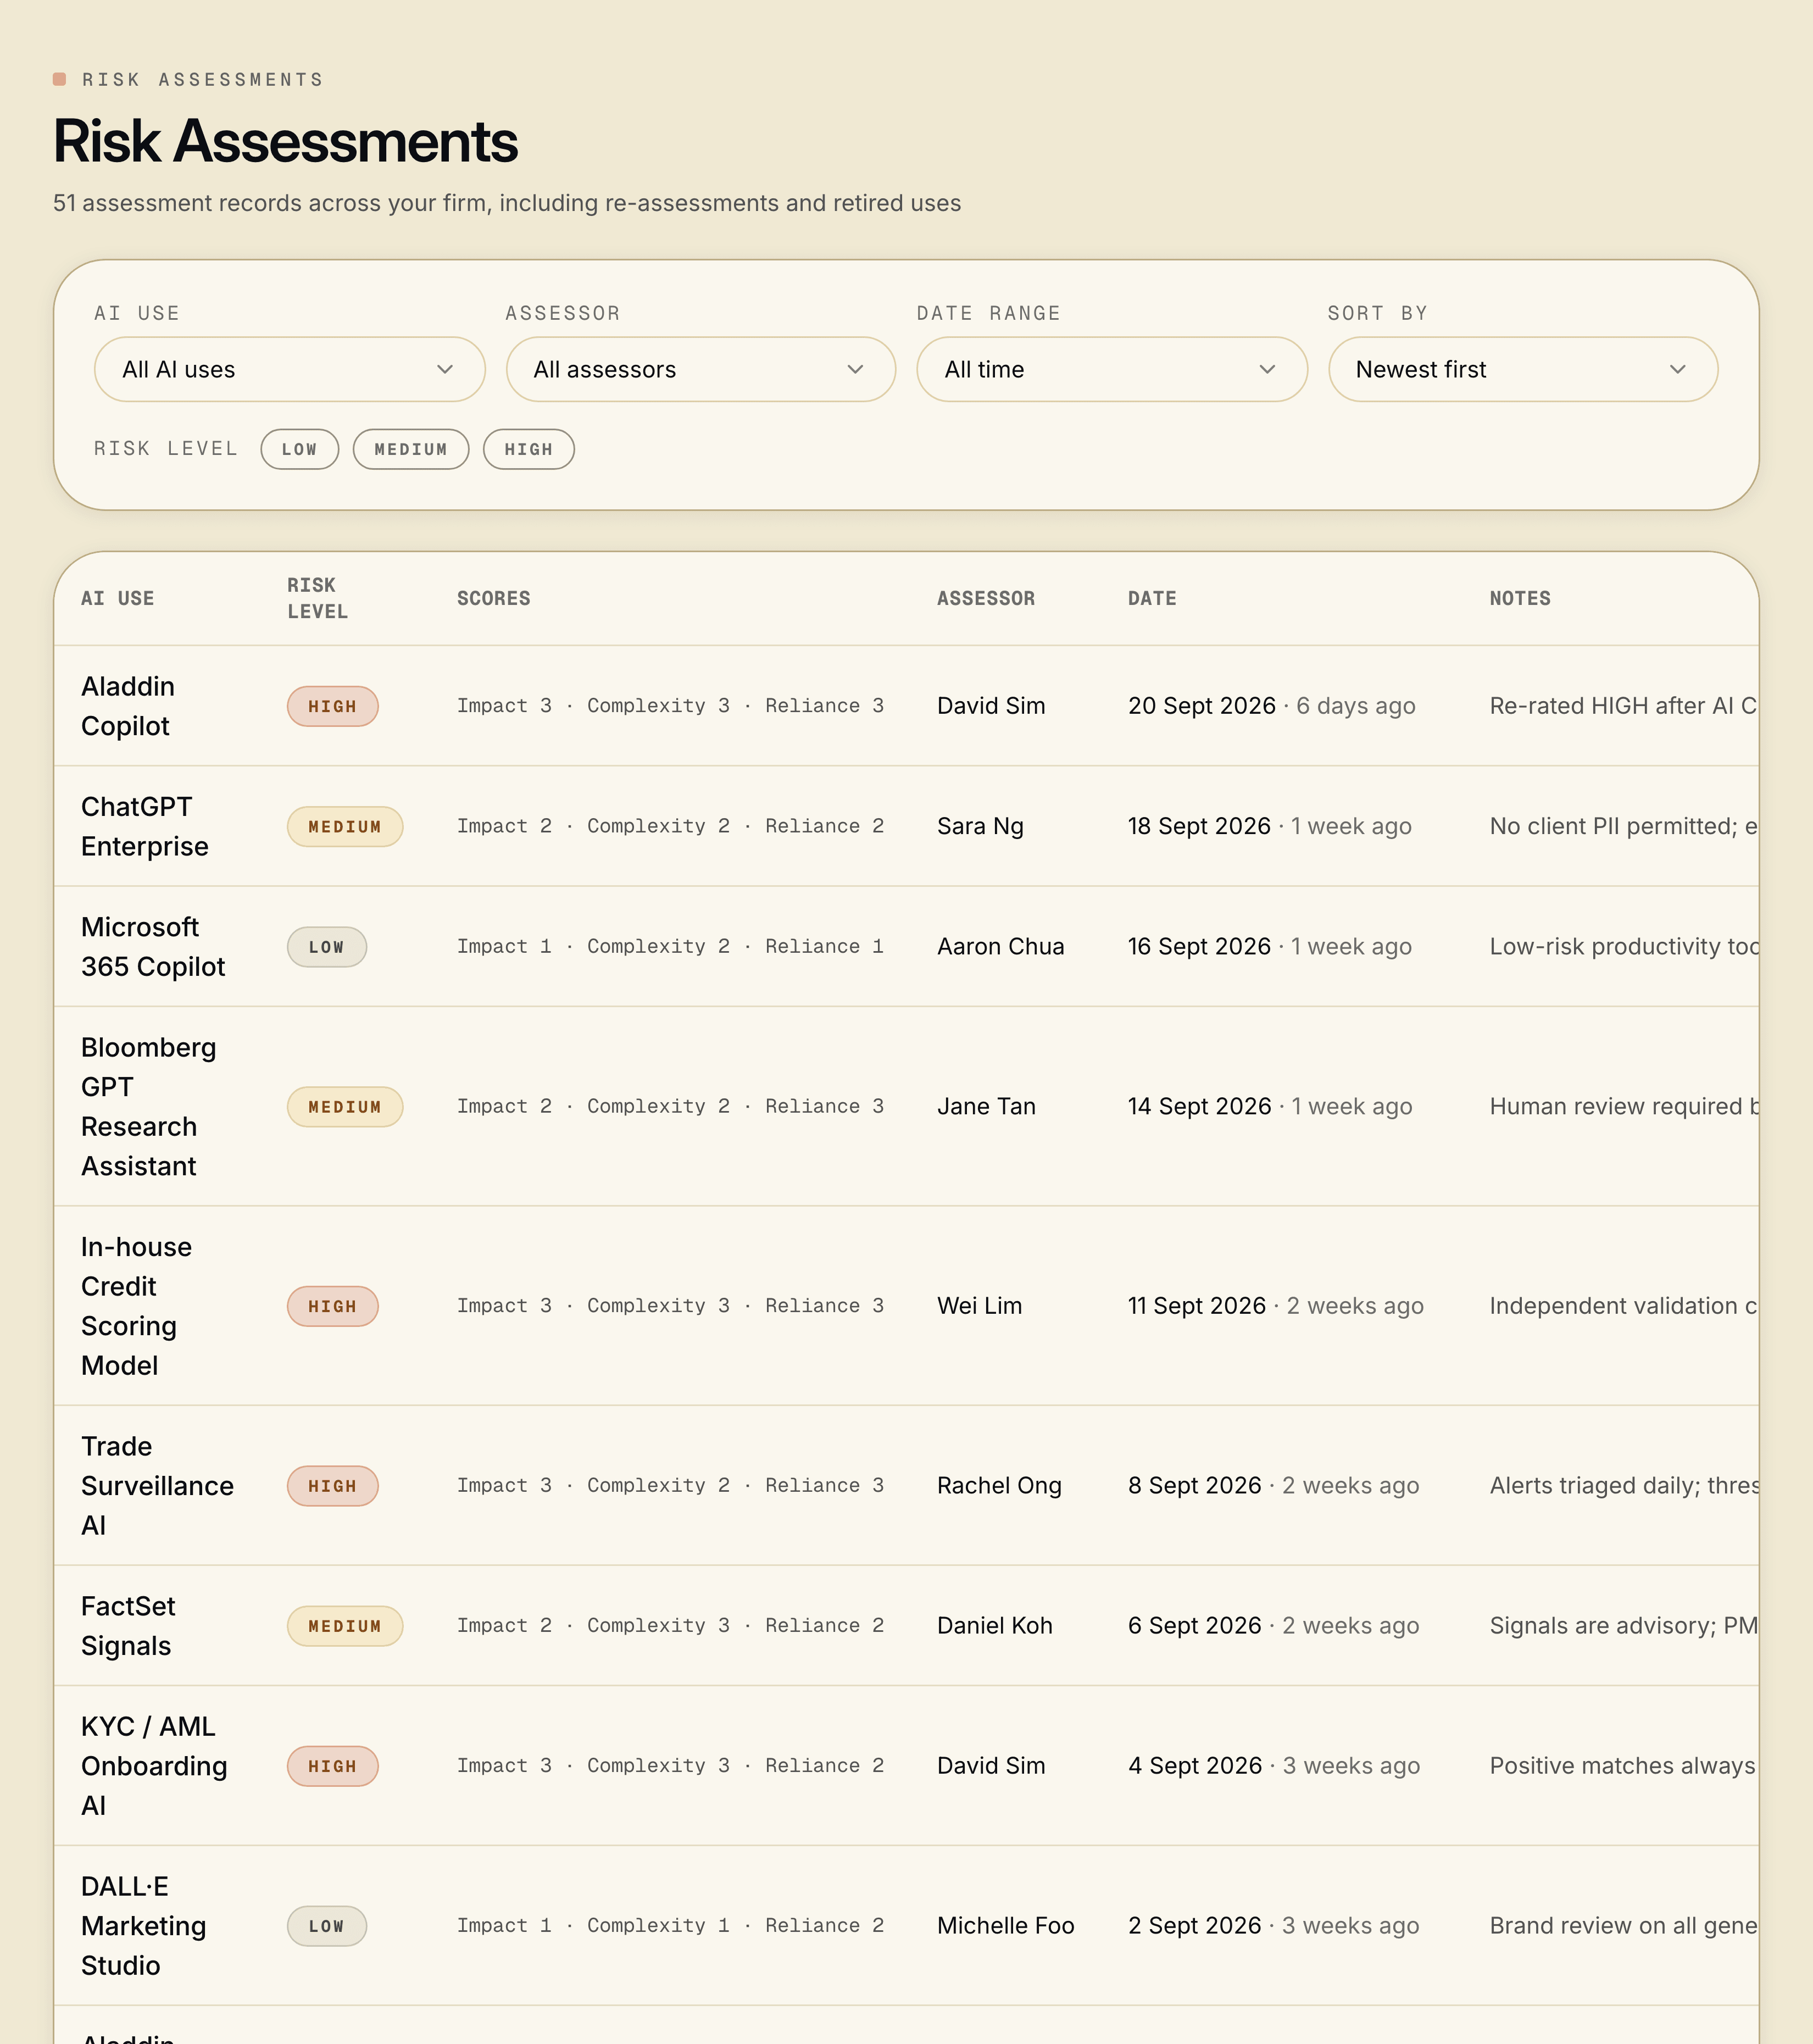Viewport: 1813px width, 2044px height.
Task: Select the DALL·E Marketing Studio row name
Action: tap(143, 1926)
